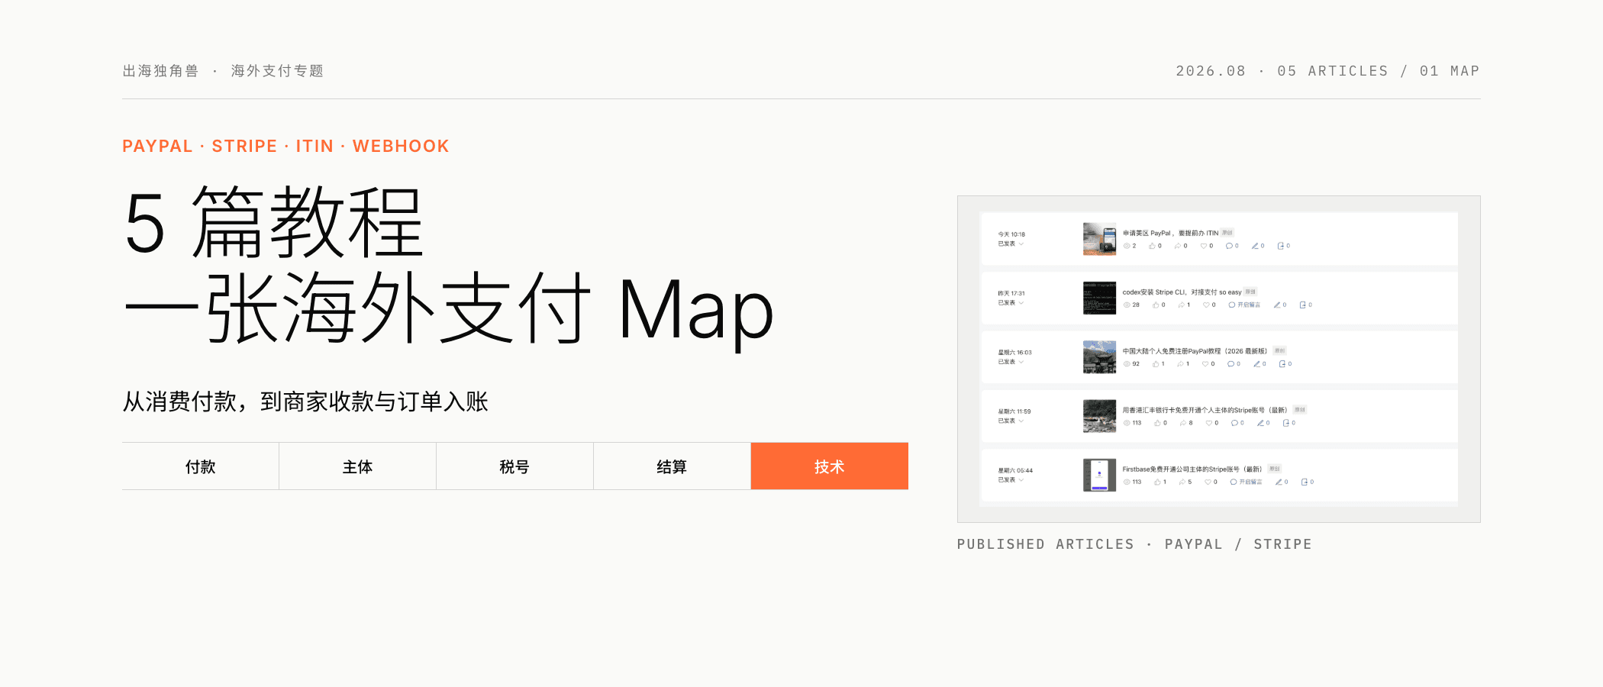Open Firstbase免费开通公司主体的Stripe账号 article

(x=1192, y=469)
